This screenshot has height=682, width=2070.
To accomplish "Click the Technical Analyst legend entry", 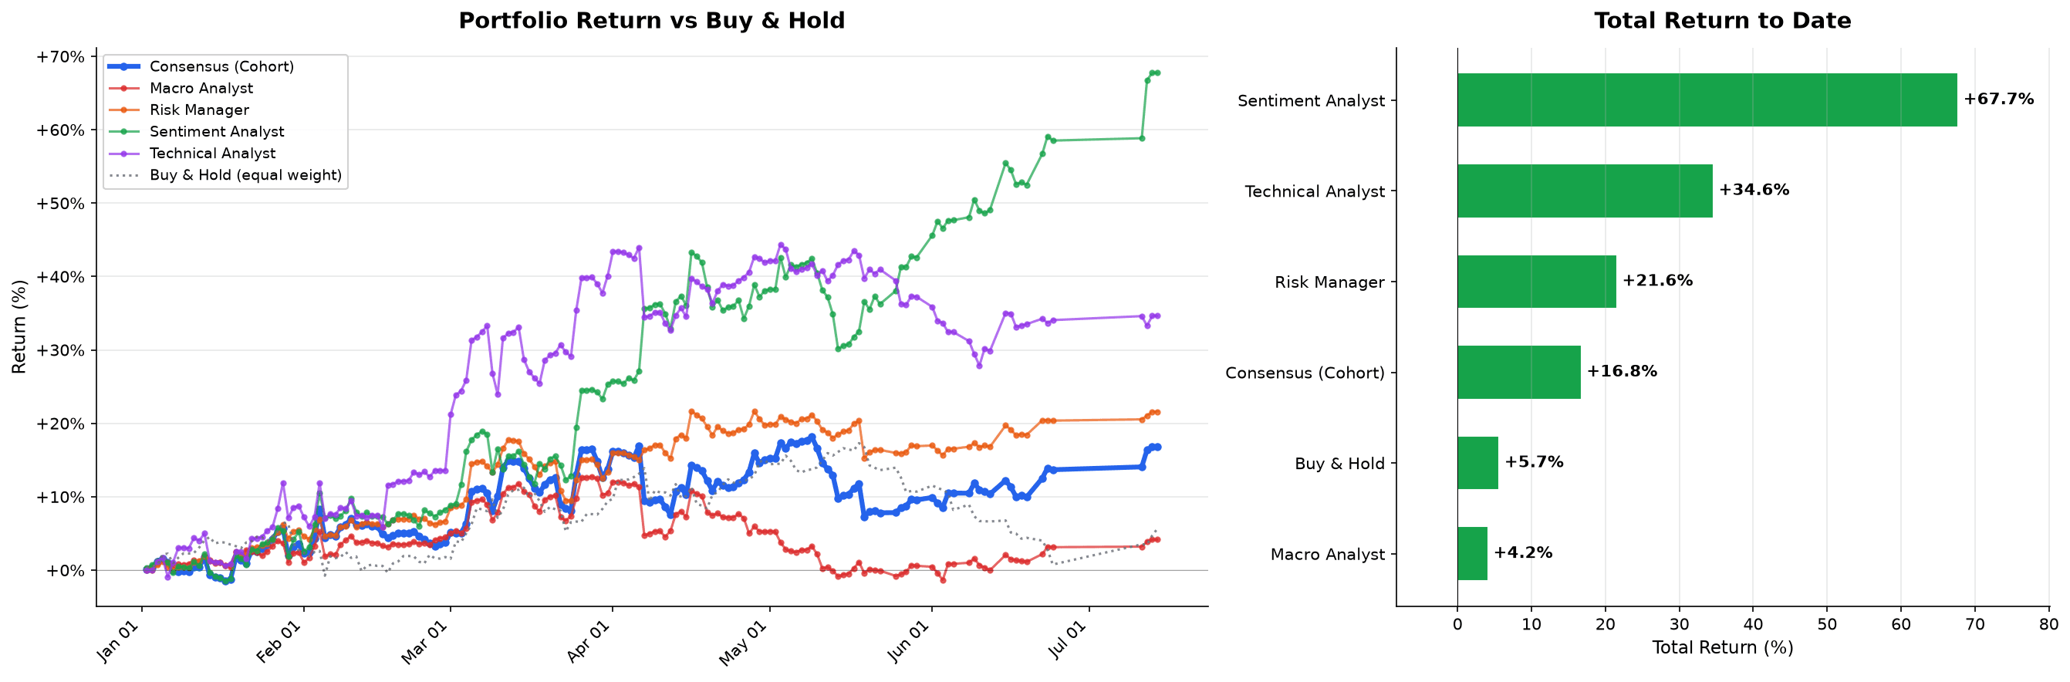I will pyautogui.click(x=192, y=154).
